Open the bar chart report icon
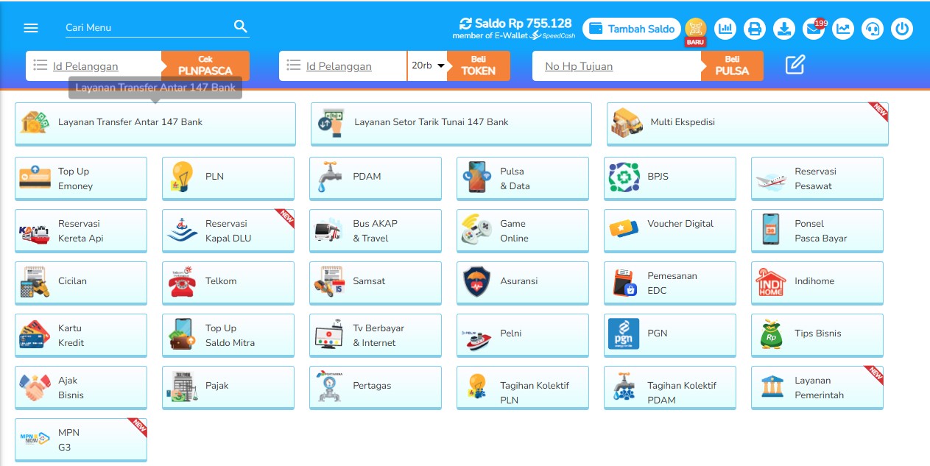 coord(725,29)
